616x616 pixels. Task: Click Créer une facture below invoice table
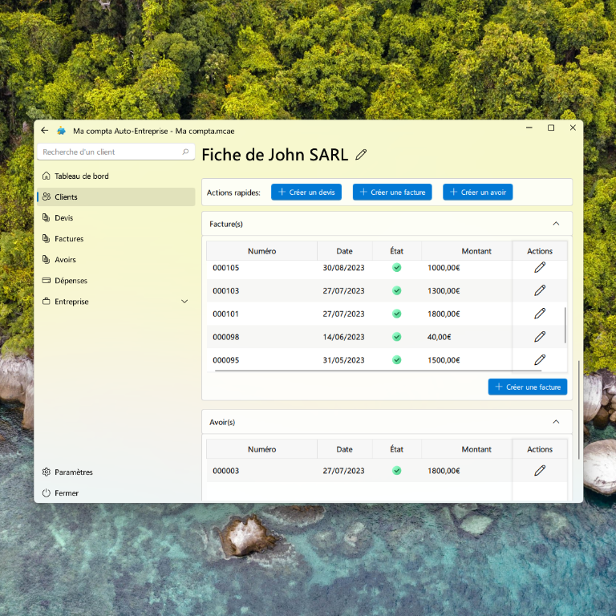(x=527, y=387)
